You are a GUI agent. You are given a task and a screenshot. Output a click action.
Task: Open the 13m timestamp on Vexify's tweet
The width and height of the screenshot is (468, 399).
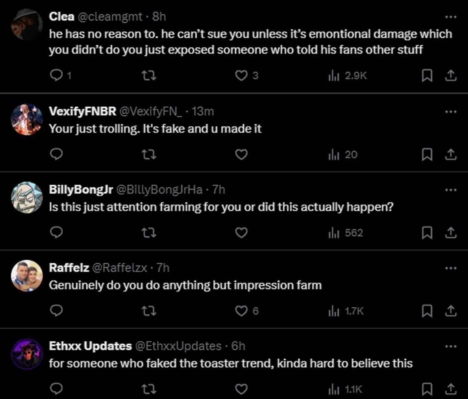(x=203, y=111)
